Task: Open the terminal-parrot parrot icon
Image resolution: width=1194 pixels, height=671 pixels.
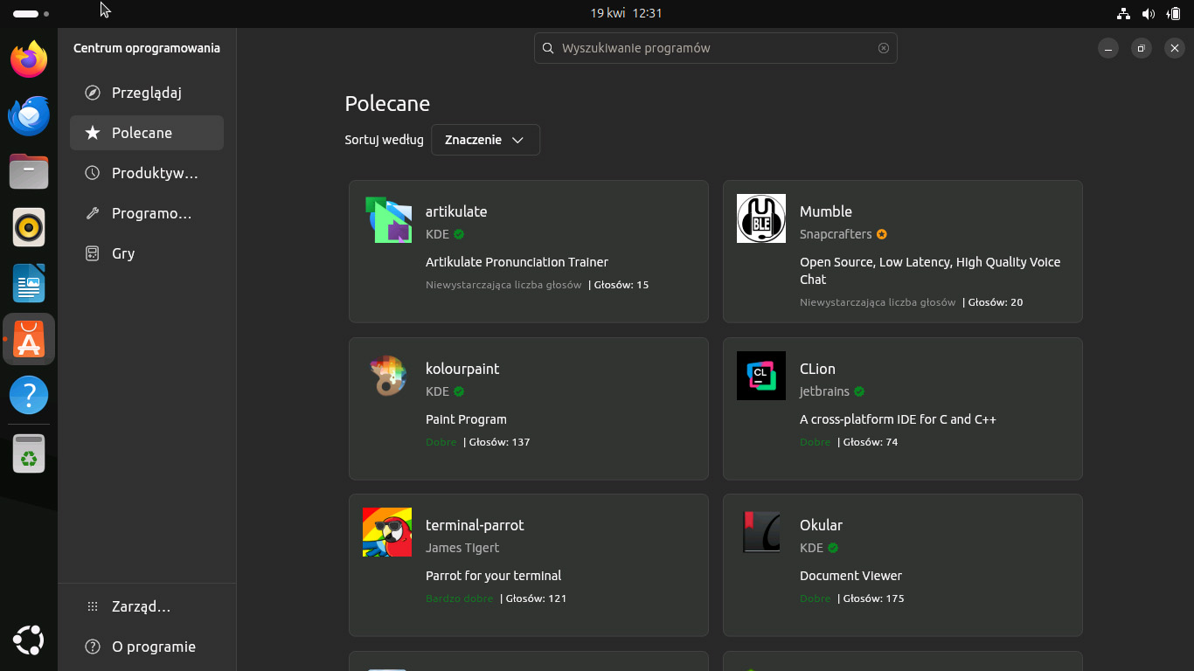Action: pyautogui.click(x=387, y=532)
